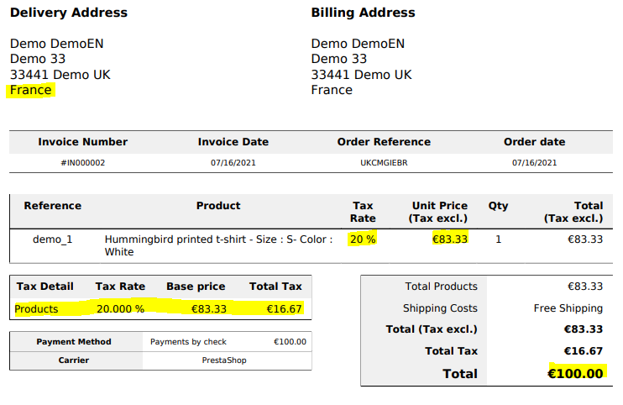The height and width of the screenshot is (405, 623).
Task: Click the PrestaShop carrier value
Action: tap(224, 360)
